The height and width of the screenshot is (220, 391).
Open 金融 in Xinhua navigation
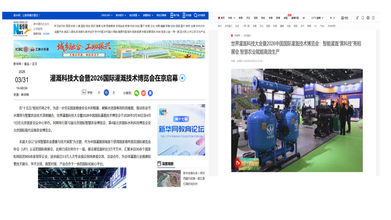click(x=56, y=31)
